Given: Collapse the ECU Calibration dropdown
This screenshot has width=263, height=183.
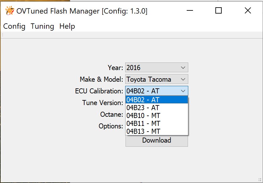Looking at the screenshot, I should pos(157,91).
